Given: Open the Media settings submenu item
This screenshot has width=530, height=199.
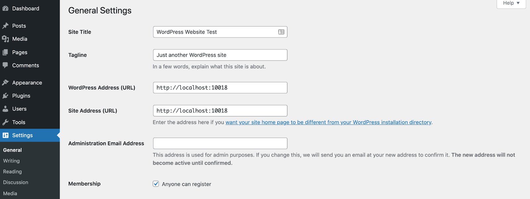Looking at the screenshot, I should (x=10, y=193).
